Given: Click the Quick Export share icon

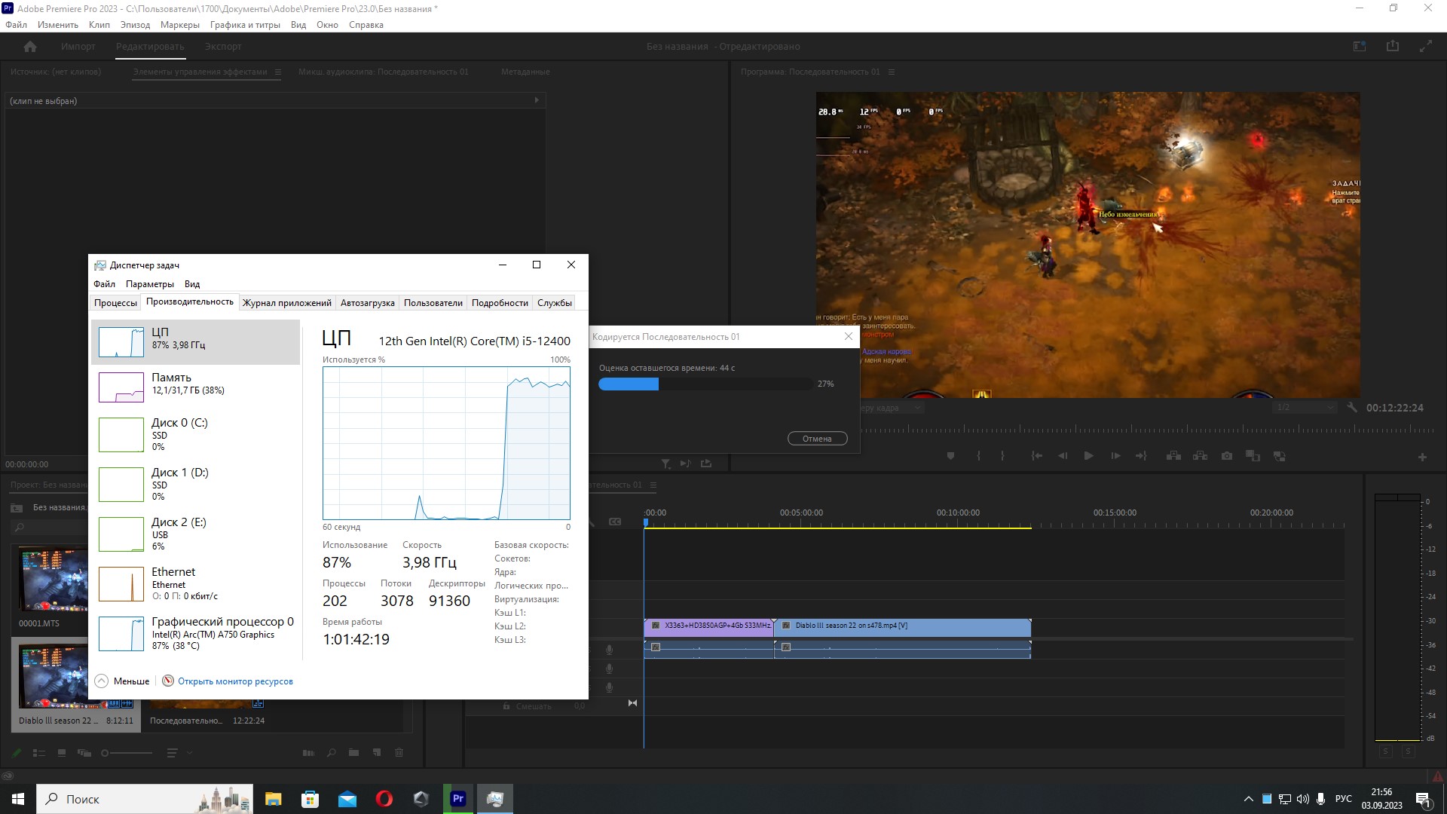Looking at the screenshot, I should (x=1392, y=47).
